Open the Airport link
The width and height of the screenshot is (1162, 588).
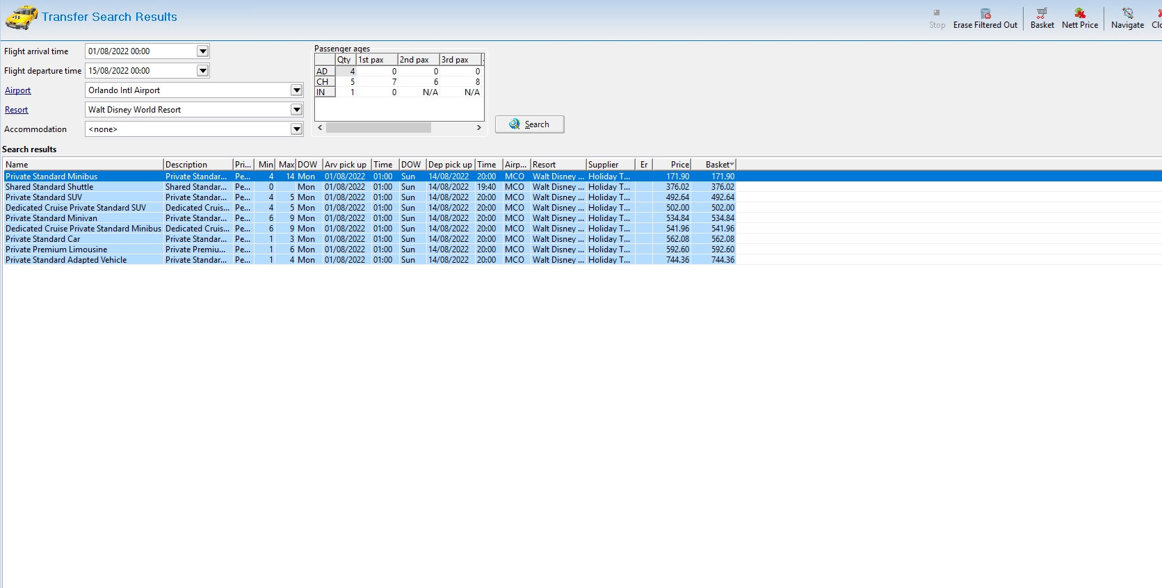point(18,90)
